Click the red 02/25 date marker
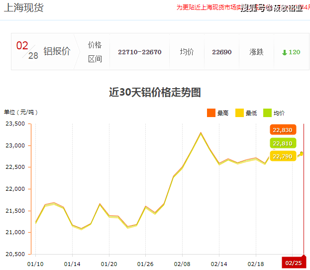 tap(294, 263)
